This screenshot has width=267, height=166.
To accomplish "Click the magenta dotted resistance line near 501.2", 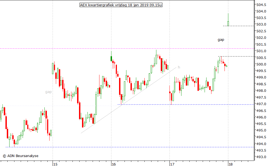I will coord(127,49).
